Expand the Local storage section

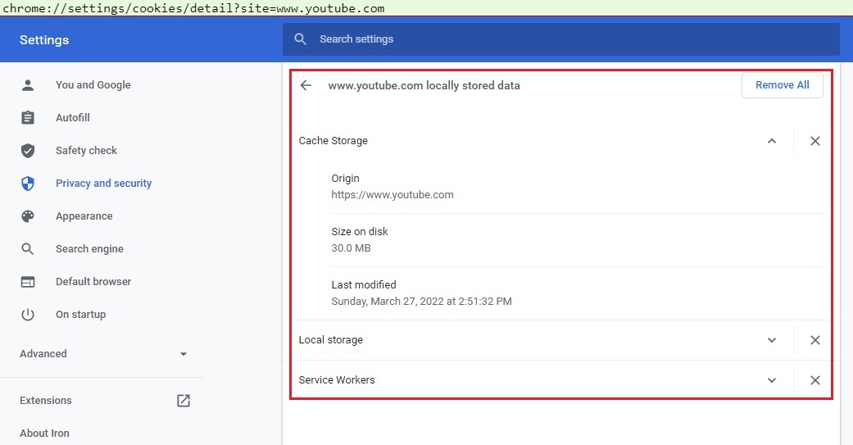click(771, 340)
